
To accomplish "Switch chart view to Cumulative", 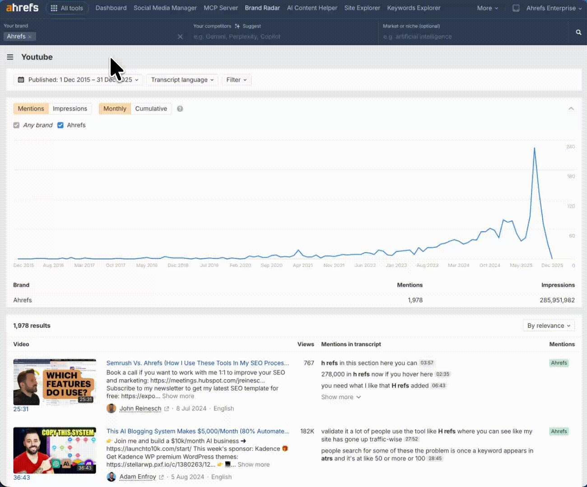I will click(x=151, y=109).
